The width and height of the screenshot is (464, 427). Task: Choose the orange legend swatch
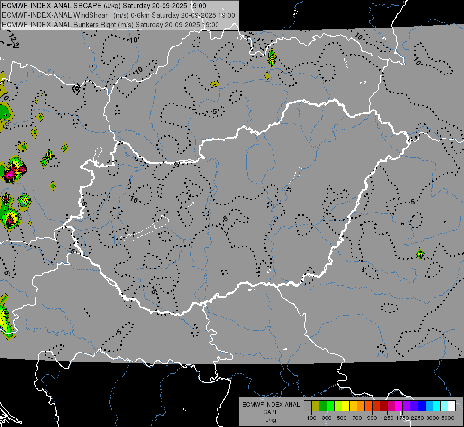(x=361, y=406)
